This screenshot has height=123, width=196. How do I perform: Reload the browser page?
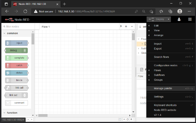click(25, 11)
